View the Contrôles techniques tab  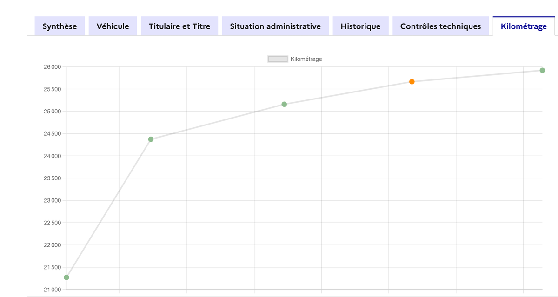pyautogui.click(x=440, y=26)
